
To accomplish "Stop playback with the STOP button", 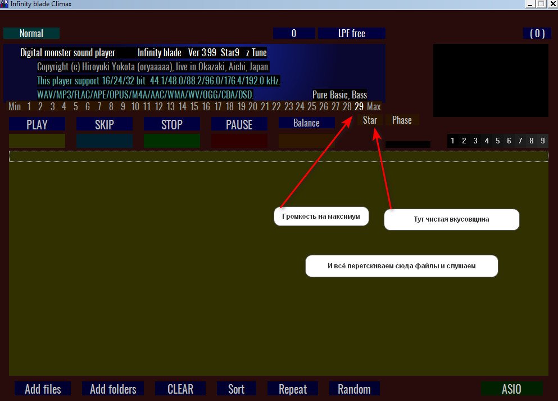I will [172, 125].
